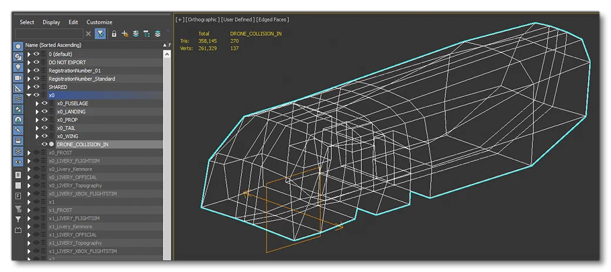
Task: Click the hierarchy layers toolbar icon
Action: point(146,33)
